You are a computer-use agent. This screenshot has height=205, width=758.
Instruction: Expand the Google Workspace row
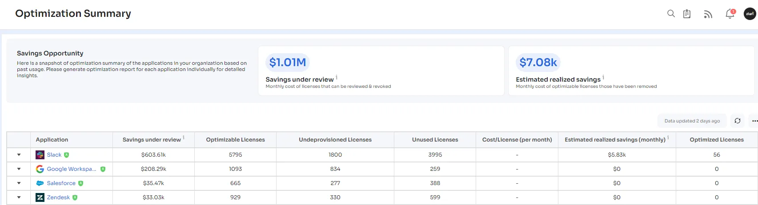point(19,169)
